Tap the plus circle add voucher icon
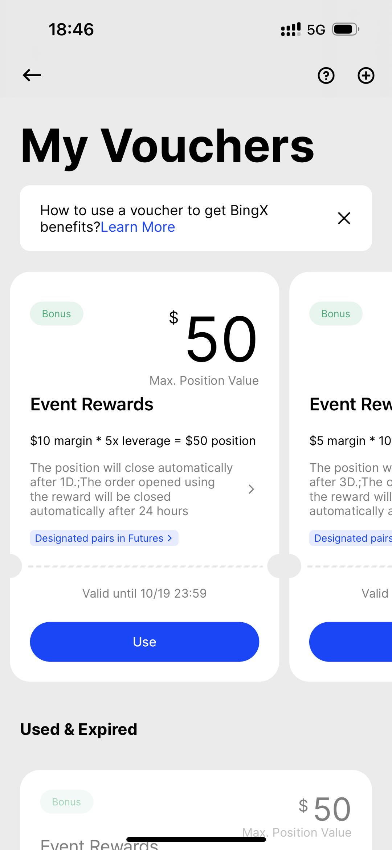 click(x=366, y=76)
